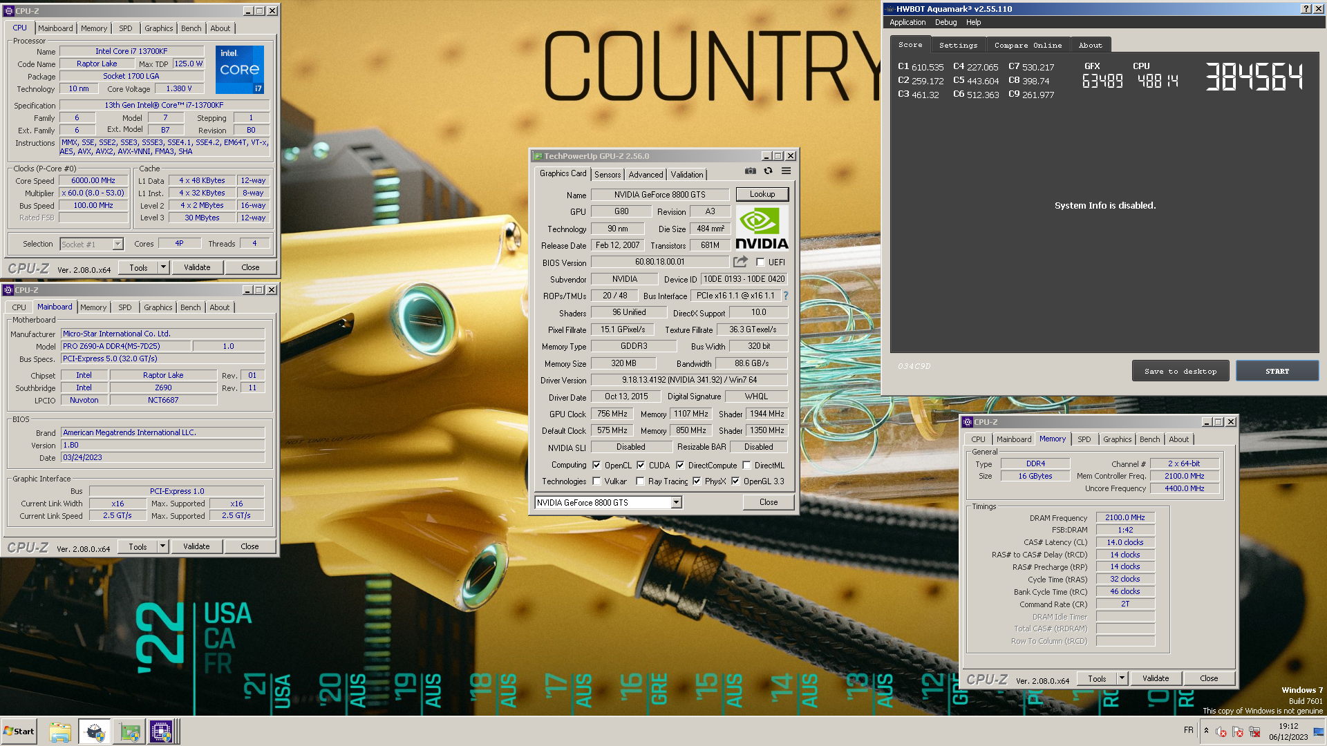Open the Validation tab in GPU-Z
The width and height of the screenshot is (1327, 746).
click(x=686, y=175)
